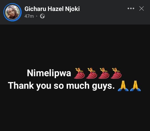Close the post with the X icon
The height and width of the screenshot is (131, 150).
tap(141, 9)
